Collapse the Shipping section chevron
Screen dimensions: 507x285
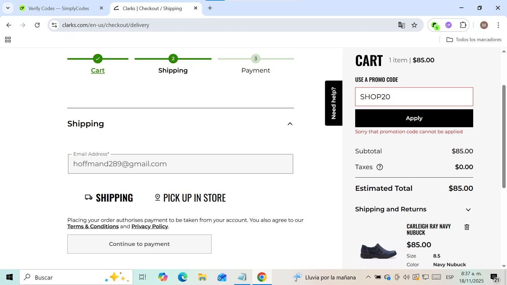coord(290,124)
